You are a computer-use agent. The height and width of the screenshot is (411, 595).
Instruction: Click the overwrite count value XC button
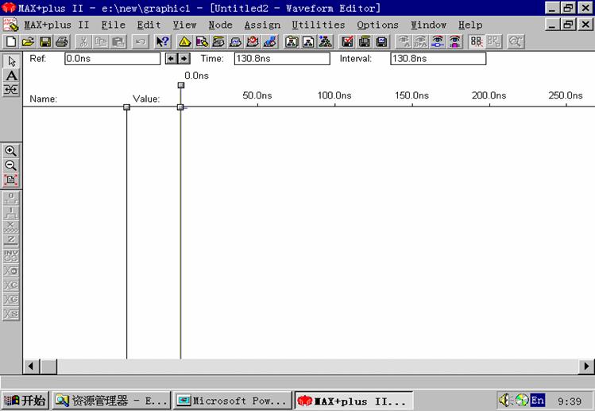11,285
